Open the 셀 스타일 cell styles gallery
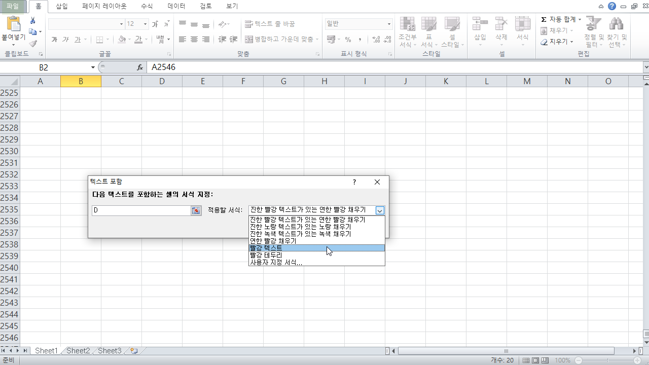Viewport: 649px width, 365px height. click(452, 32)
